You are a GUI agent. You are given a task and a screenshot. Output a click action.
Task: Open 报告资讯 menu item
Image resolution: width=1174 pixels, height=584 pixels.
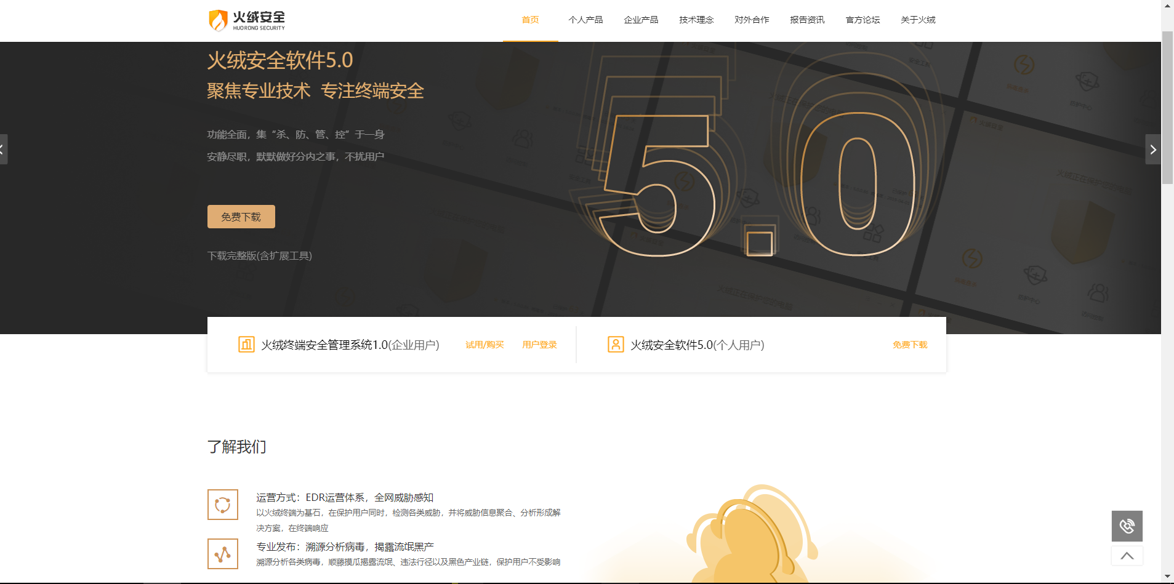point(807,20)
